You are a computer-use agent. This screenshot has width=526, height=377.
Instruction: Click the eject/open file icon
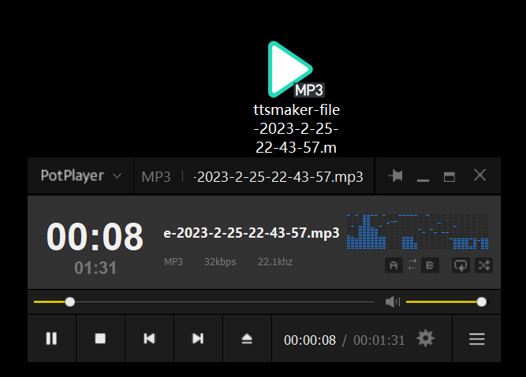coord(247,338)
